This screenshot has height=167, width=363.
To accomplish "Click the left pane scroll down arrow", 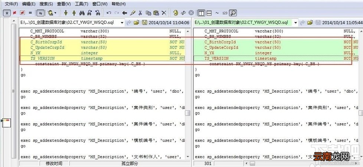I will tap(188, 157).
